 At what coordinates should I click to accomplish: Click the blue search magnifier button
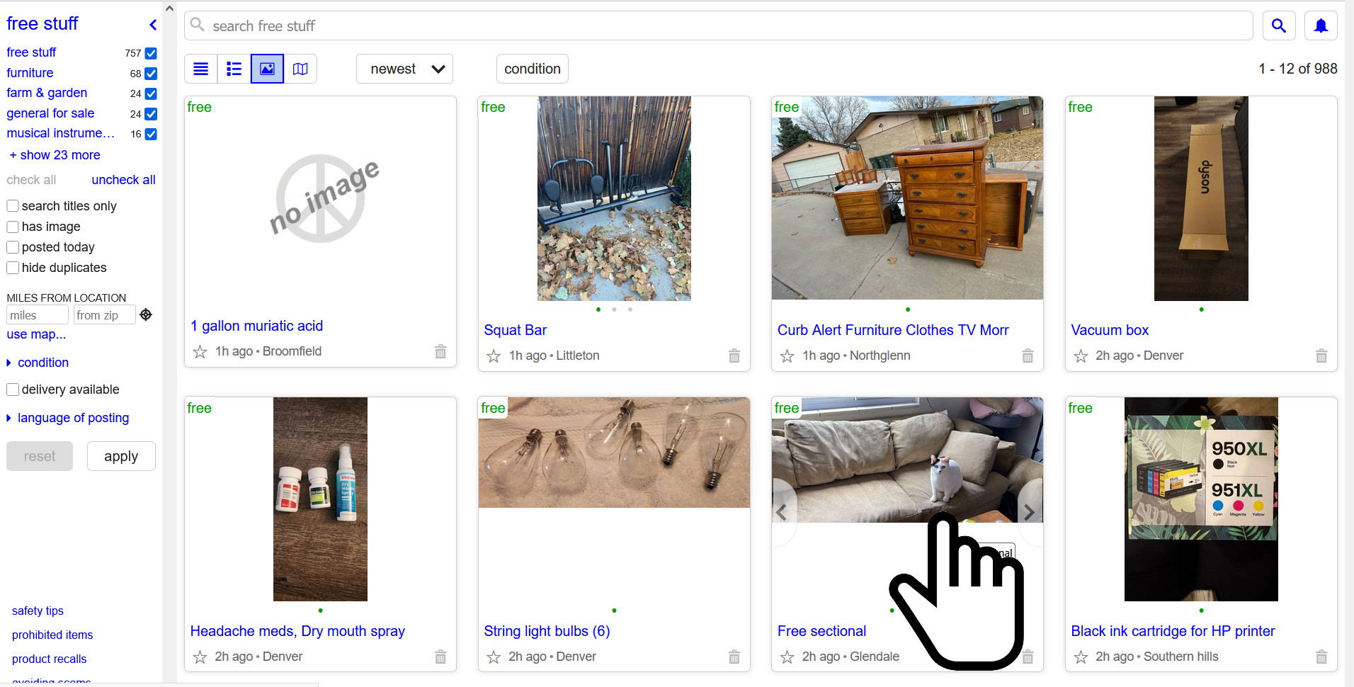(1278, 26)
